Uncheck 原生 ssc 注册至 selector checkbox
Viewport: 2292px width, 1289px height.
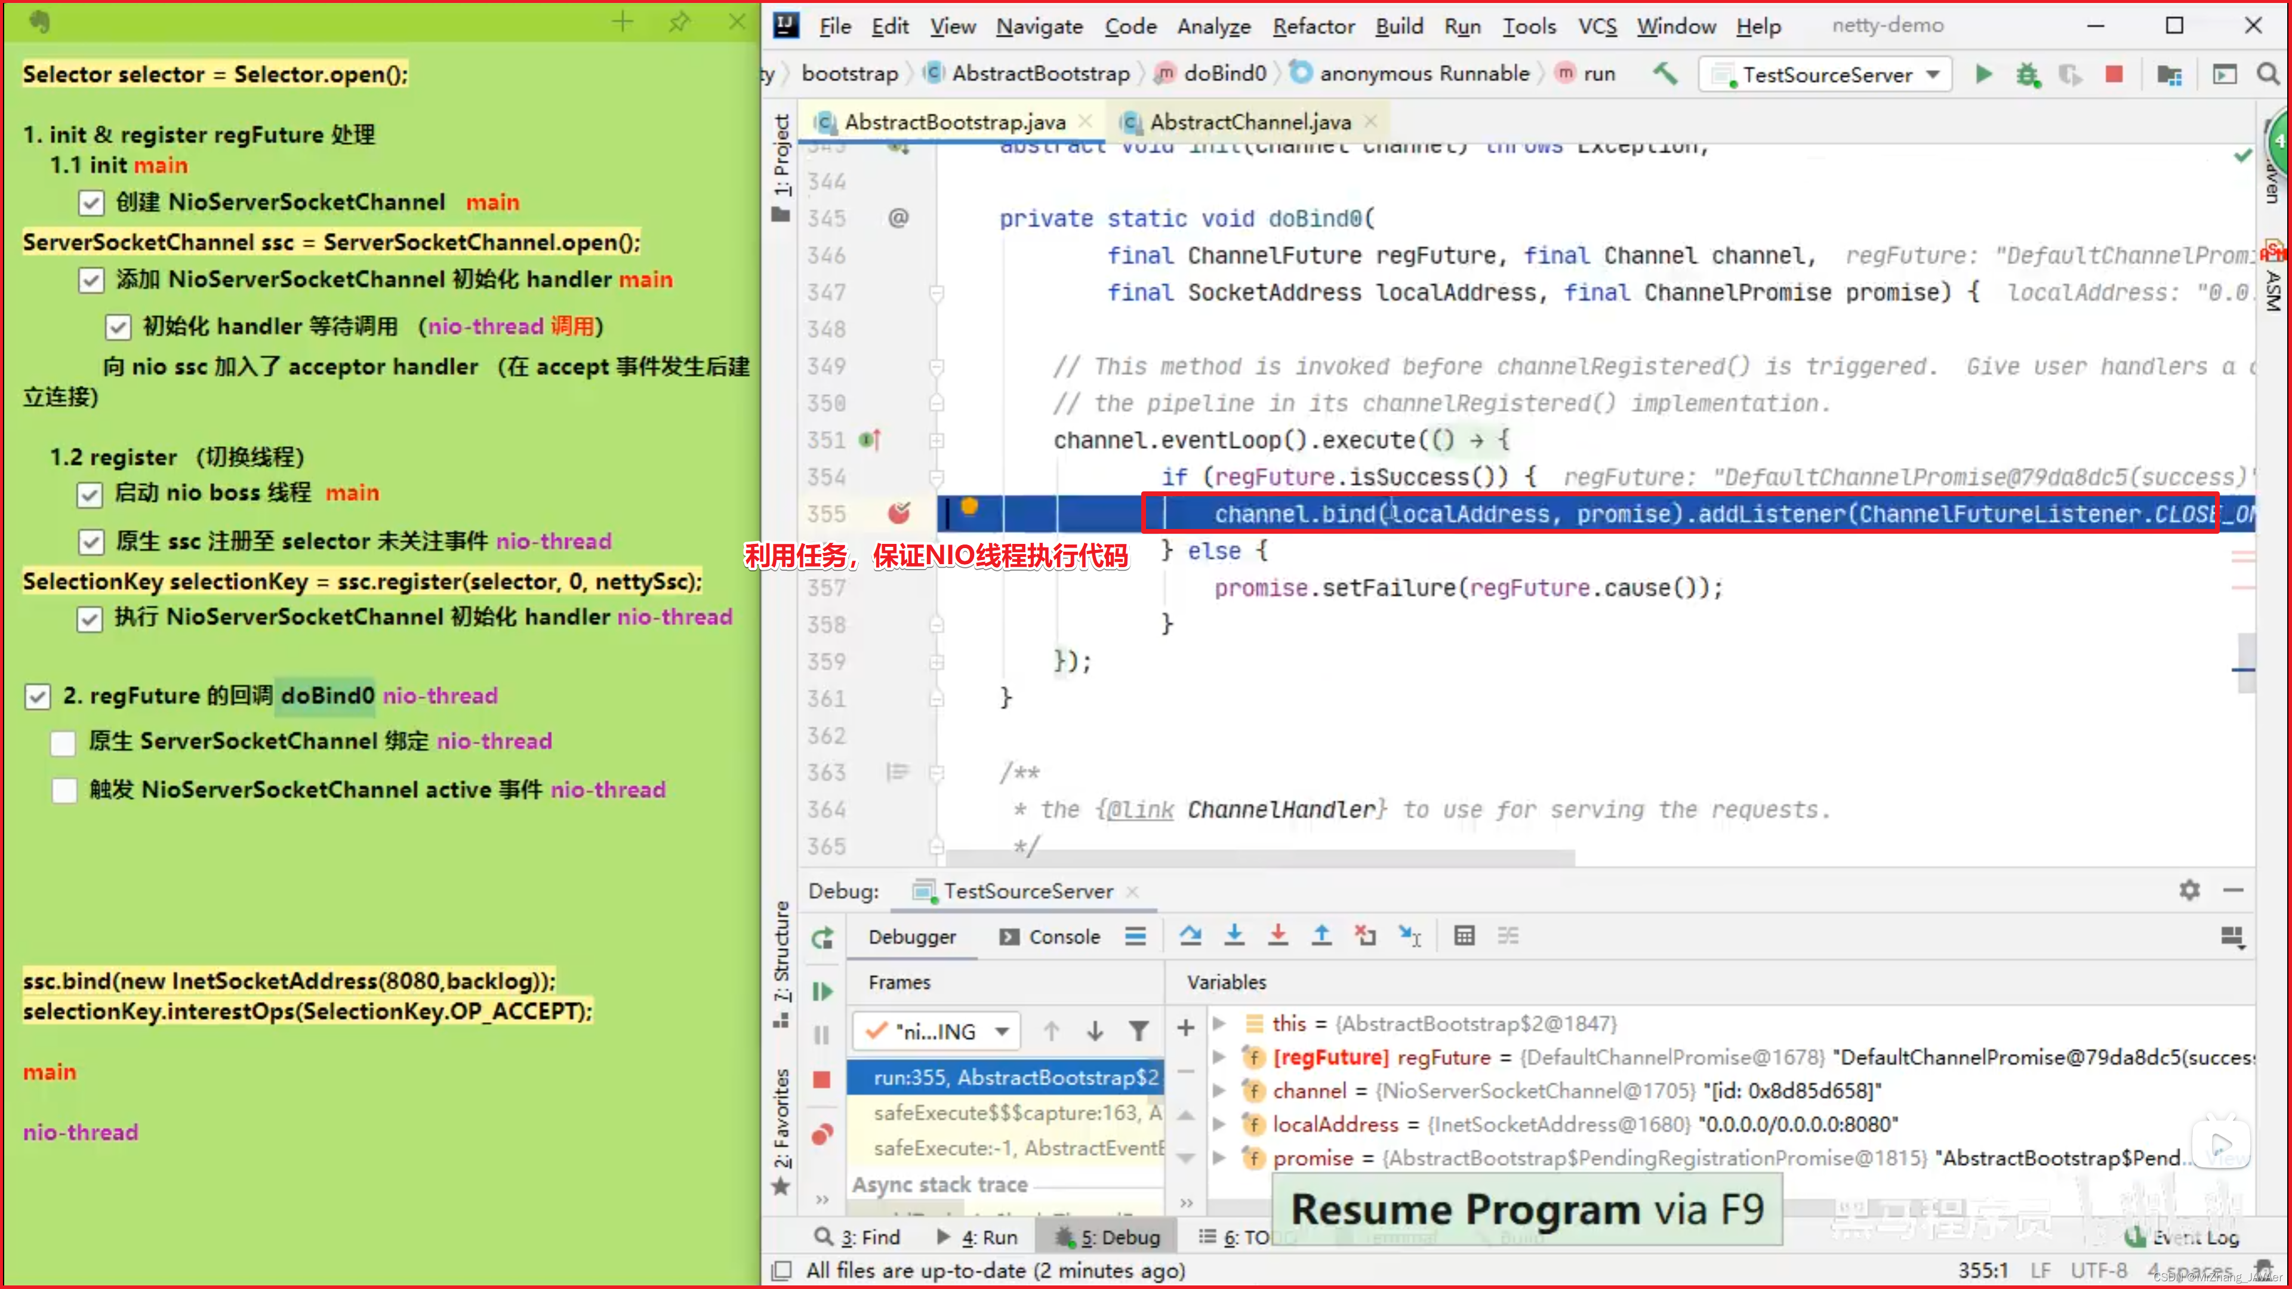click(91, 542)
